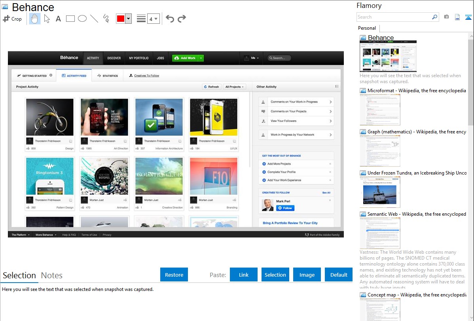Viewport: 474px width, 321px height.
Task: Click the Add More Projects item
Action: [x=279, y=164]
